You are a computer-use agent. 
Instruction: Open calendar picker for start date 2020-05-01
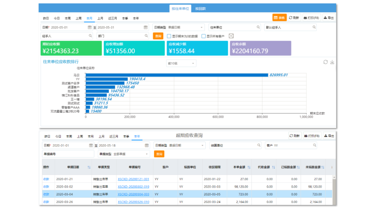pos(90,27)
